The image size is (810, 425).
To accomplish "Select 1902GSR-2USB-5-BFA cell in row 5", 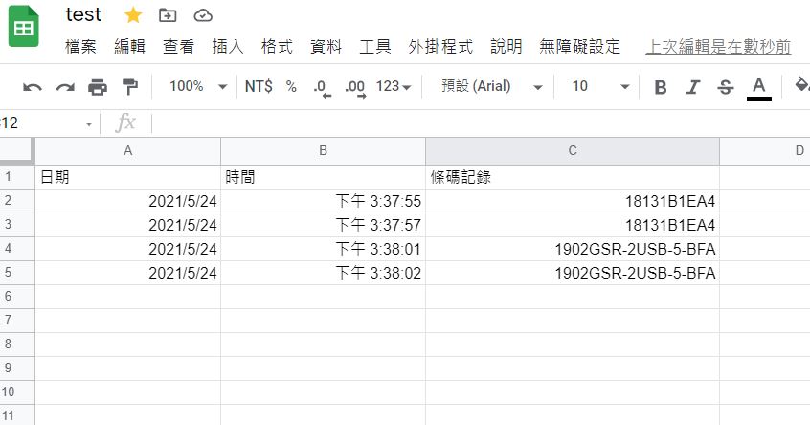I will pos(573,273).
